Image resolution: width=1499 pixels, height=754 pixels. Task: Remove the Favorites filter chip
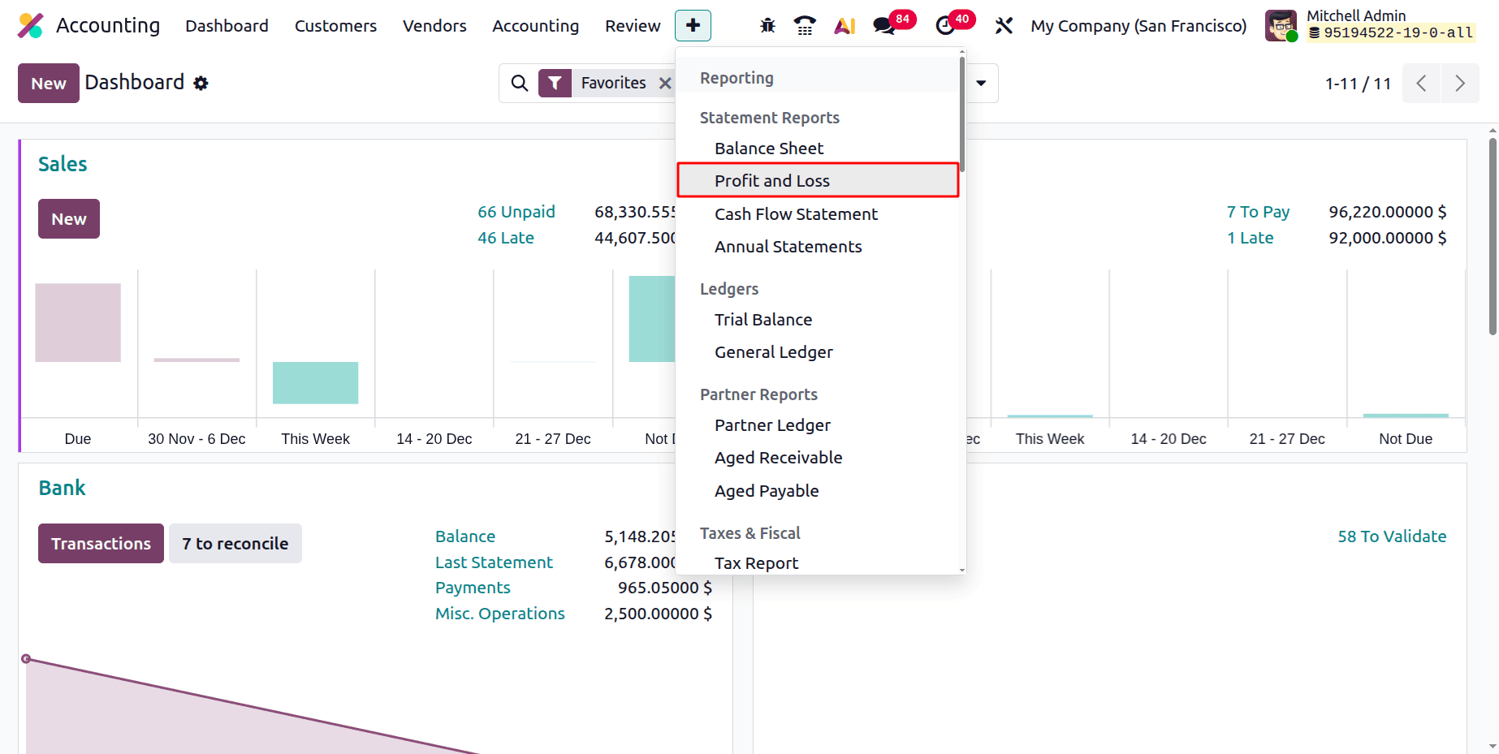[x=665, y=82]
